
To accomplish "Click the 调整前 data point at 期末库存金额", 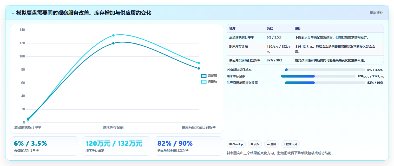I will (x=113, y=43).
